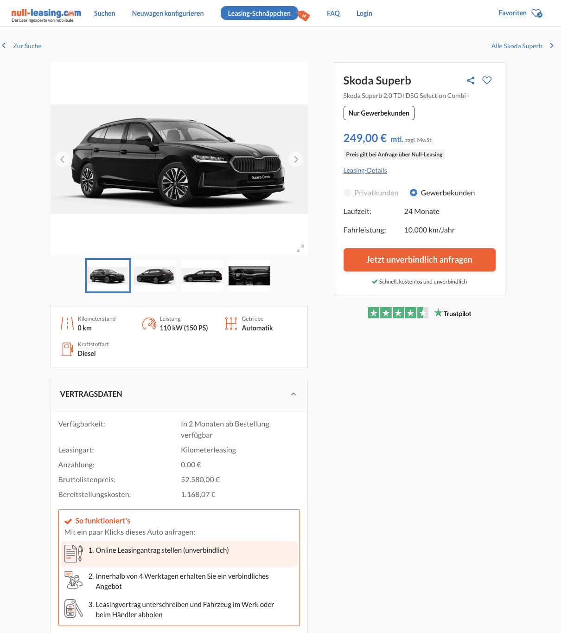561x633 pixels.
Task: Select Privatkunden radio option
Action: (x=347, y=193)
